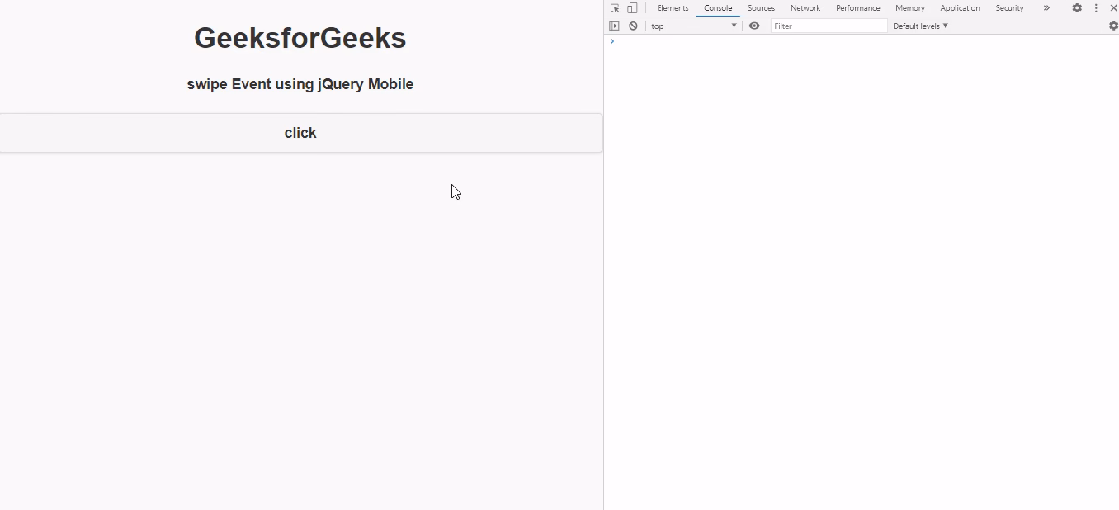Clear the console with the ban icon
Image resolution: width=1119 pixels, height=510 pixels.
pos(633,26)
